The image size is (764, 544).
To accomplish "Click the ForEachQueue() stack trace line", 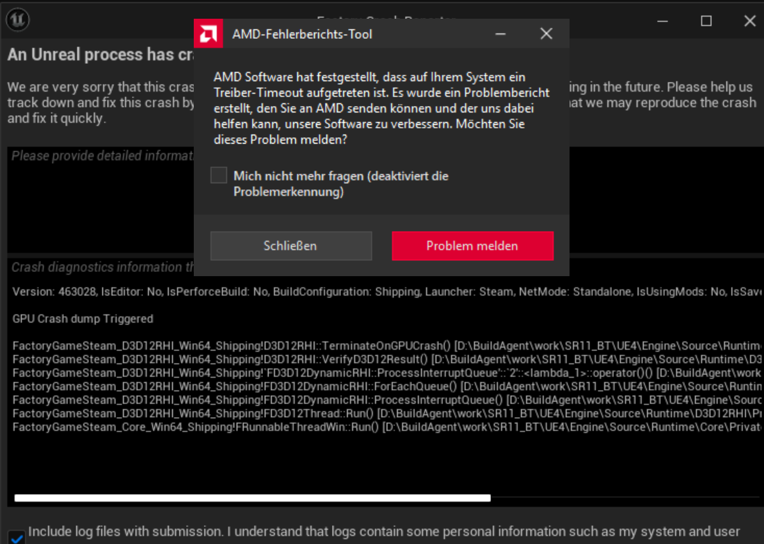I will pyautogui.click(x=387, y=386).
